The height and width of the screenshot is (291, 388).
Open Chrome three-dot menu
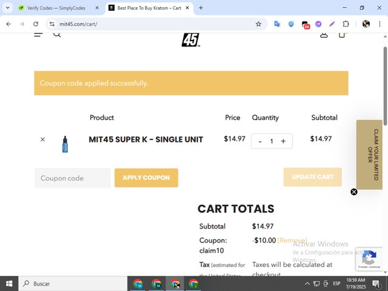click(380, 24)
